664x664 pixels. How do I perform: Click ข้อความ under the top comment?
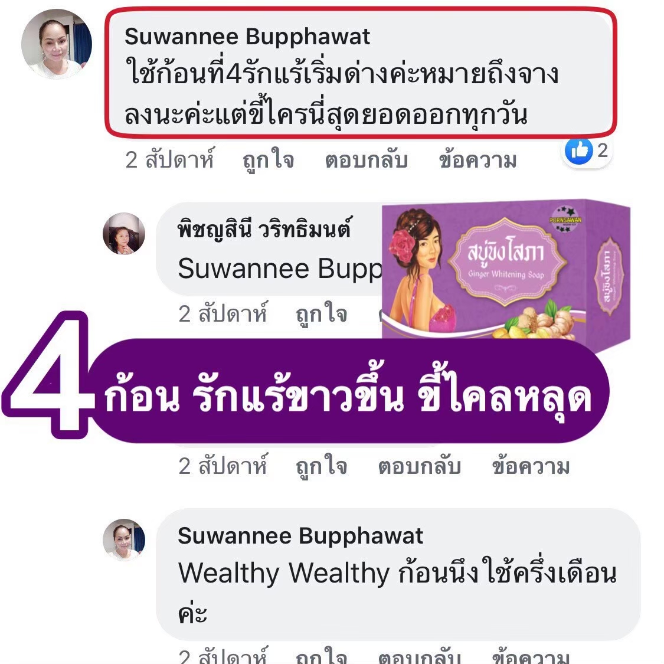[x=477, y=160]
